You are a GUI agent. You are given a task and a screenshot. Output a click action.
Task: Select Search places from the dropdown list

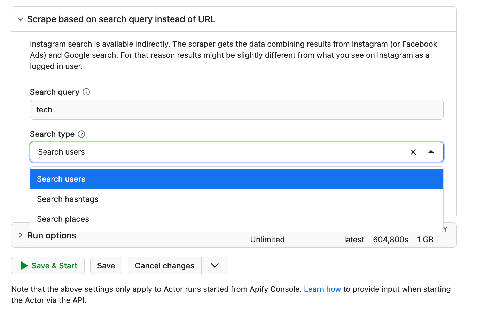click(x=63, y=219)
